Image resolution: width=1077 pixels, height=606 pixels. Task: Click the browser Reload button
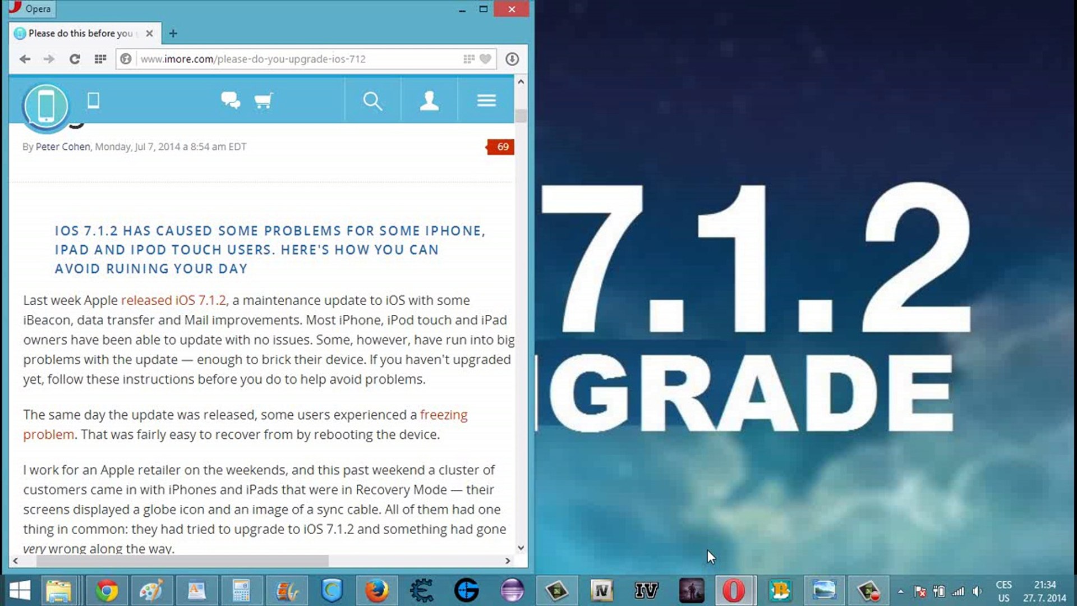click(74, 59)
